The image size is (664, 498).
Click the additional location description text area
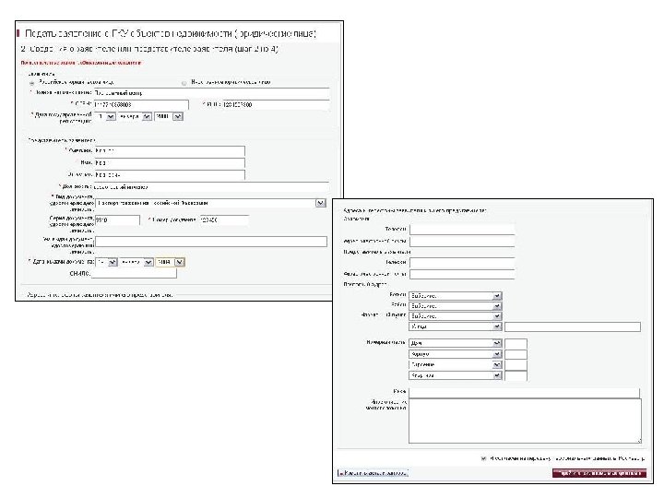(x=525, y=421)
